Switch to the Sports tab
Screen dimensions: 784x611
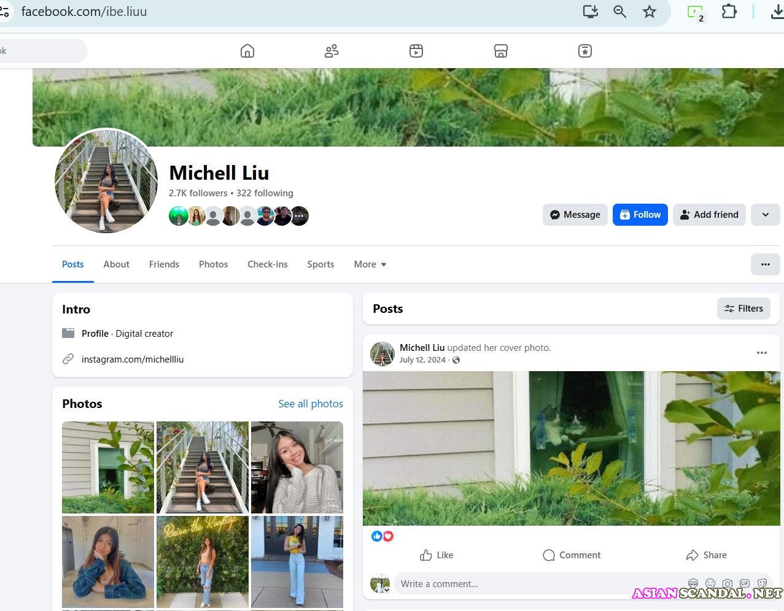coord(320,264)
